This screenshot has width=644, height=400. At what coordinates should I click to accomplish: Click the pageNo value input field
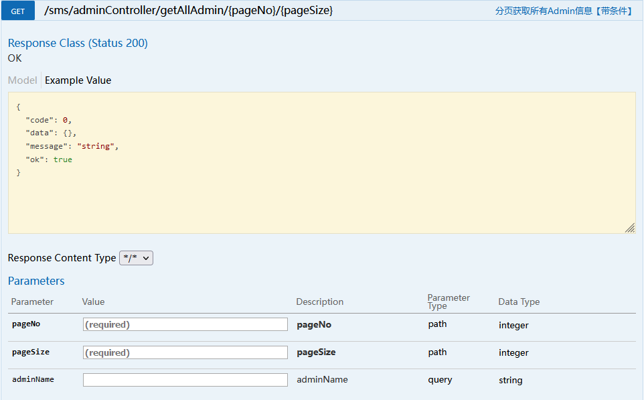[x=185, y=324]
